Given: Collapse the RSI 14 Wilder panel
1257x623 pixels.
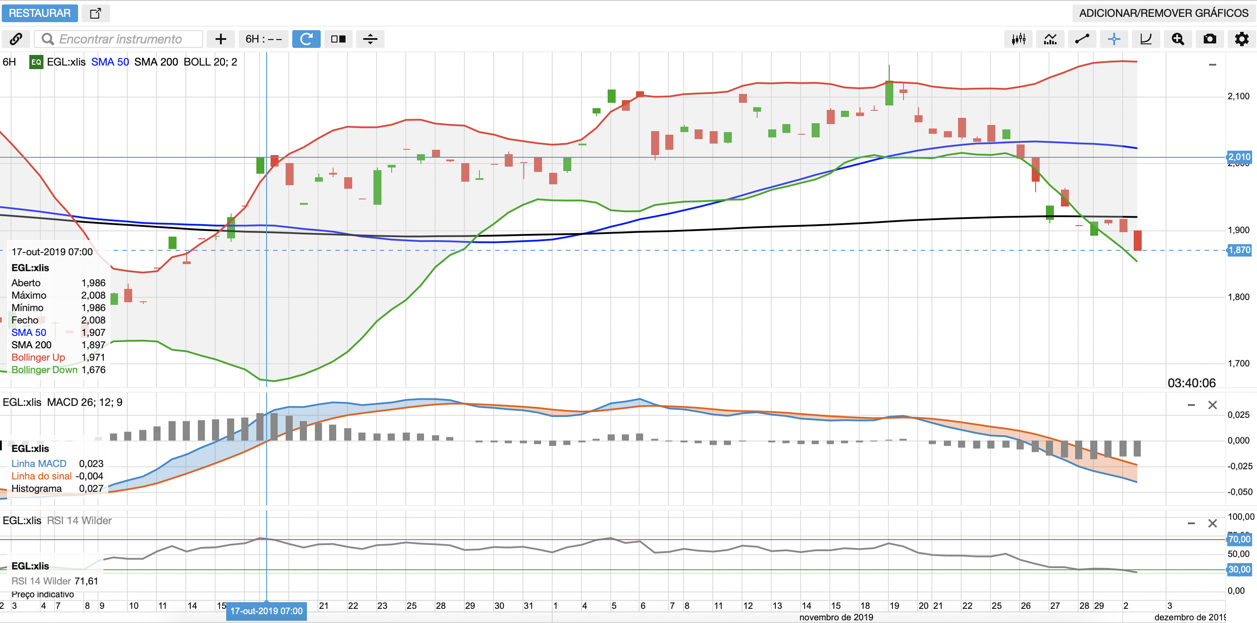Looking at the screenshot, I should pos(1191,524).
